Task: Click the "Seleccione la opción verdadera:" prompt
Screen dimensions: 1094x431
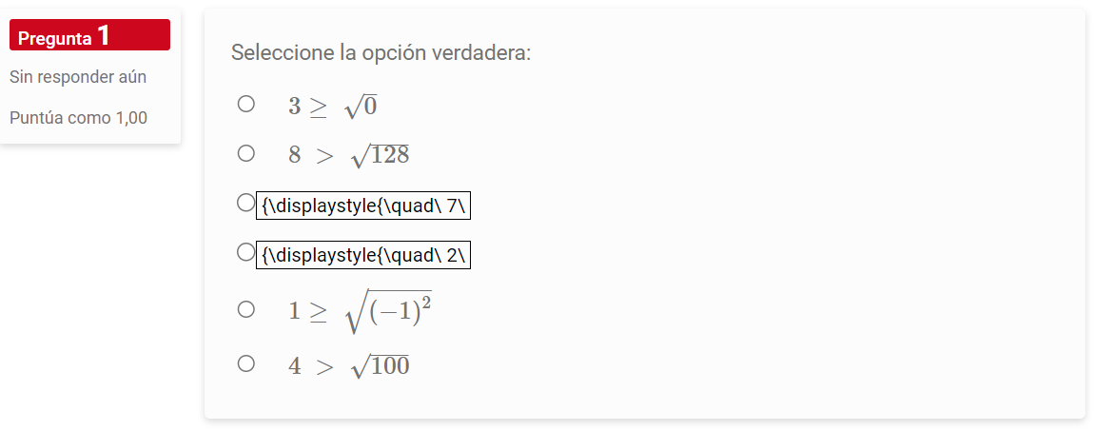Action: 381,52
